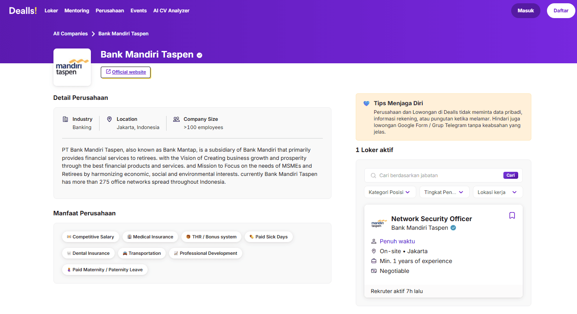Click the briefcase icon next to the experience requirement
This screenshot has width=577, height=314.
click(x=374, y=261)
